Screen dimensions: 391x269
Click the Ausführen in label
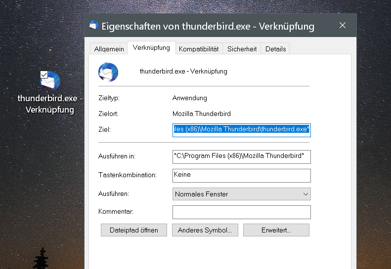click(x=117, y=156)
